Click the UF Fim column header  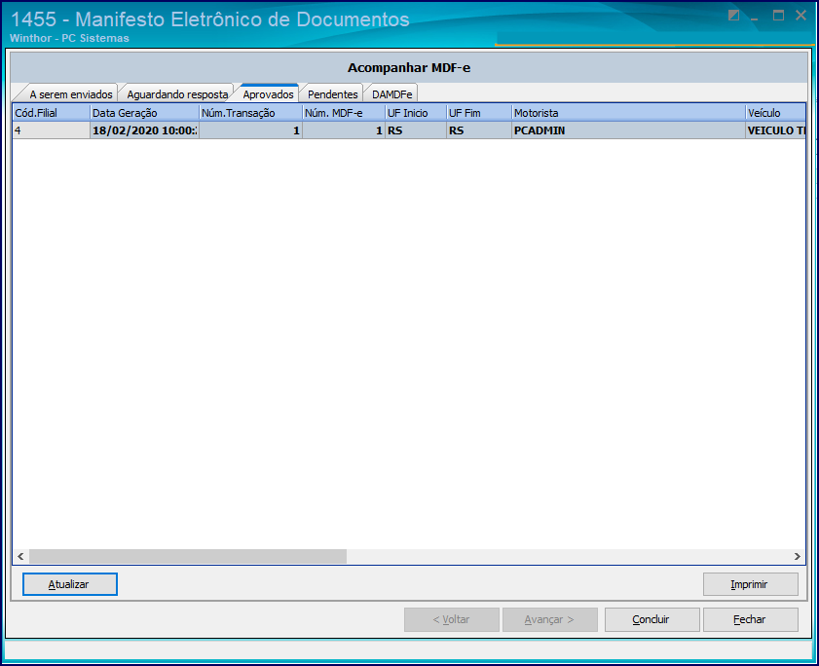pyautogui.click(x=479, y=113)
